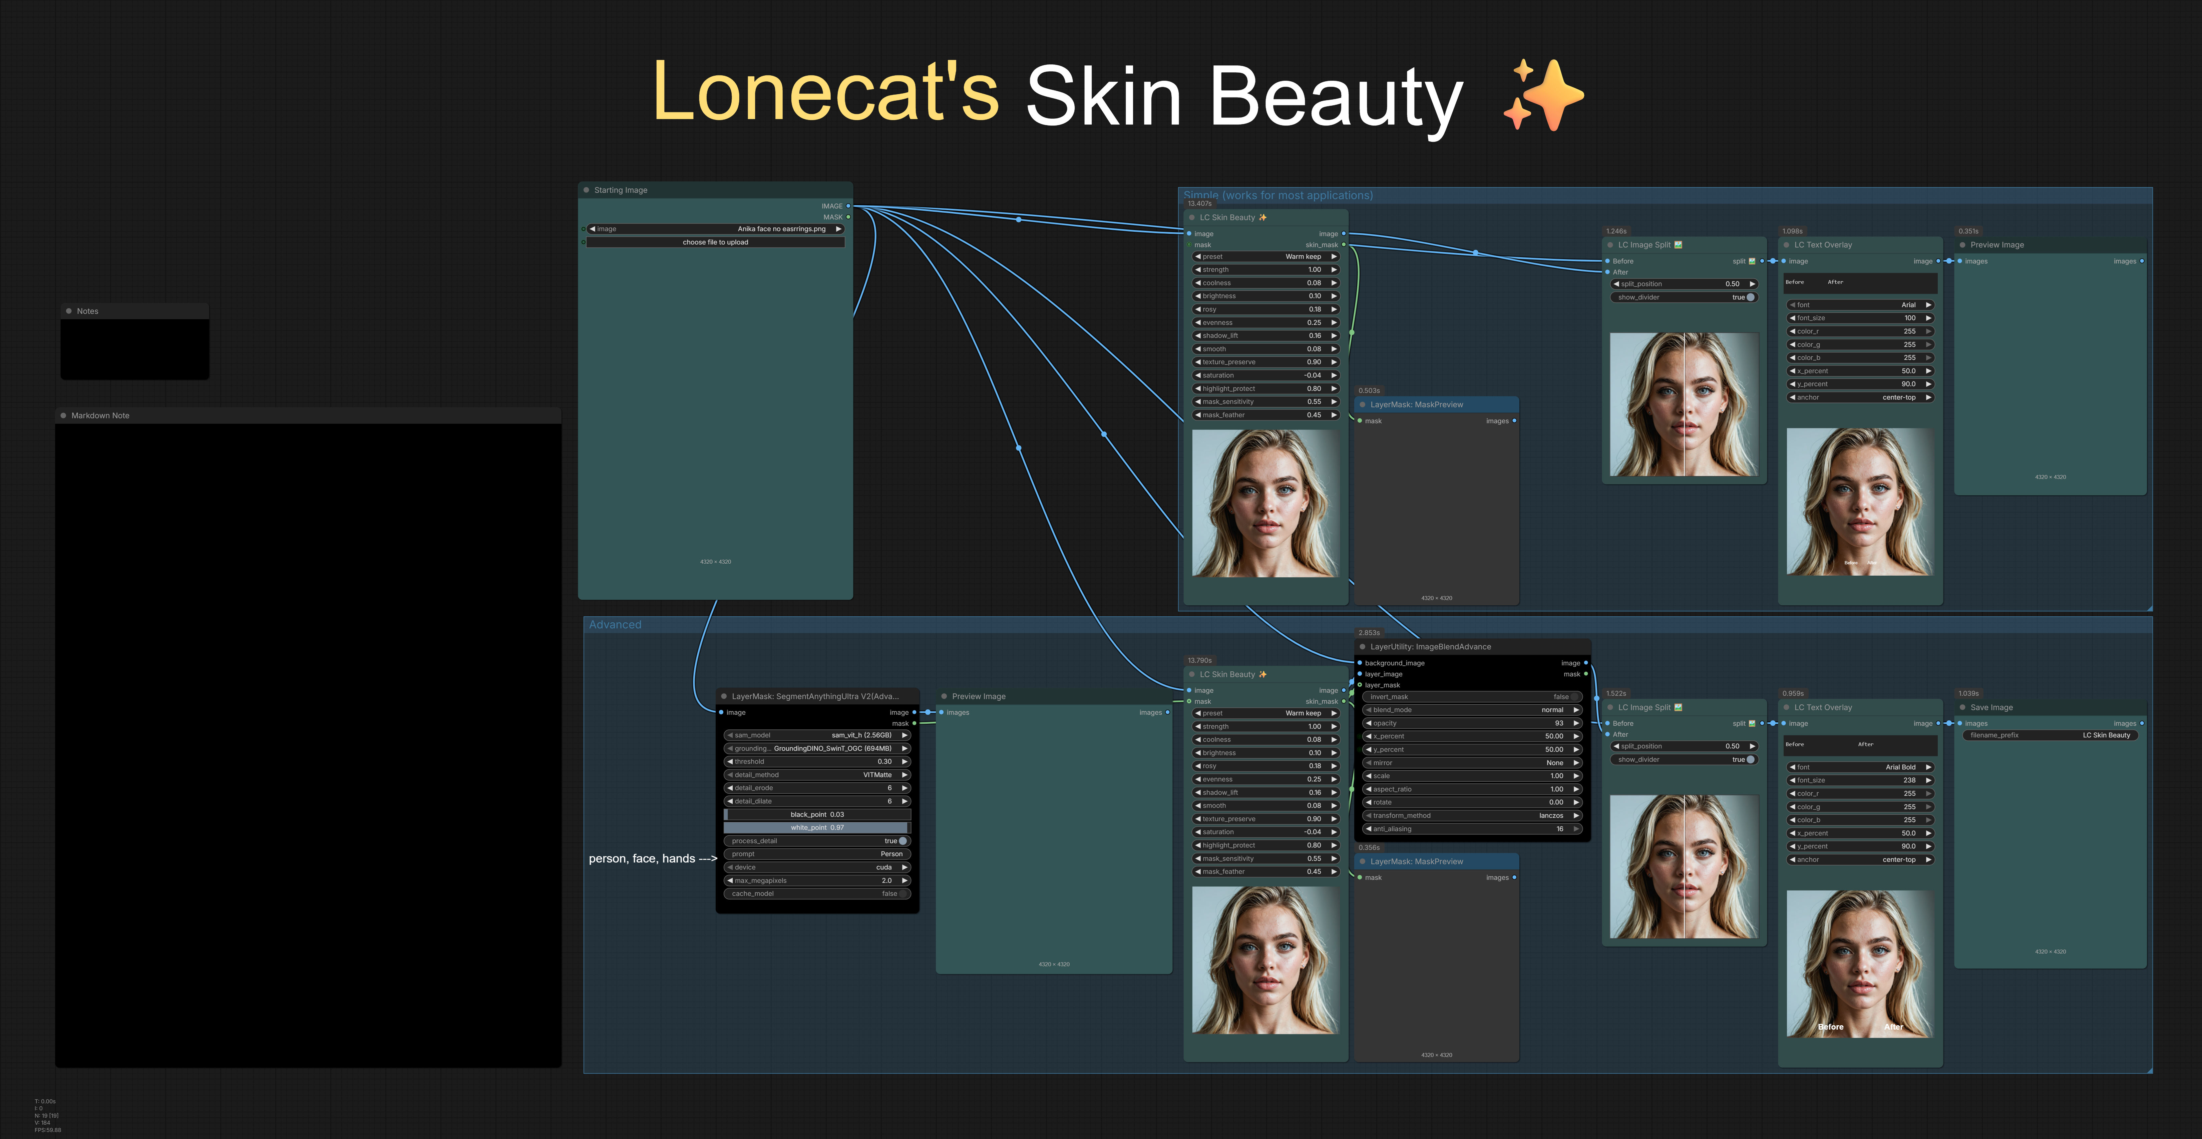Collapse LC Skin Beauty node in Simple group
The width and height of the screenshot is (2202, 1139).
[x=1192, y=218]
